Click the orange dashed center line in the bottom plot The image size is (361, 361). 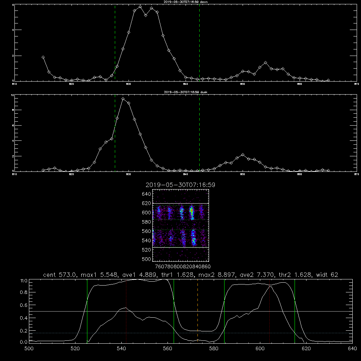pos(197,311)
